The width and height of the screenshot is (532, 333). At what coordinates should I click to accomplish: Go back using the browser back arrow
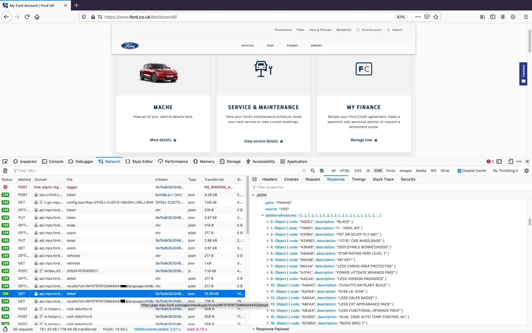[x=6, y=17]
